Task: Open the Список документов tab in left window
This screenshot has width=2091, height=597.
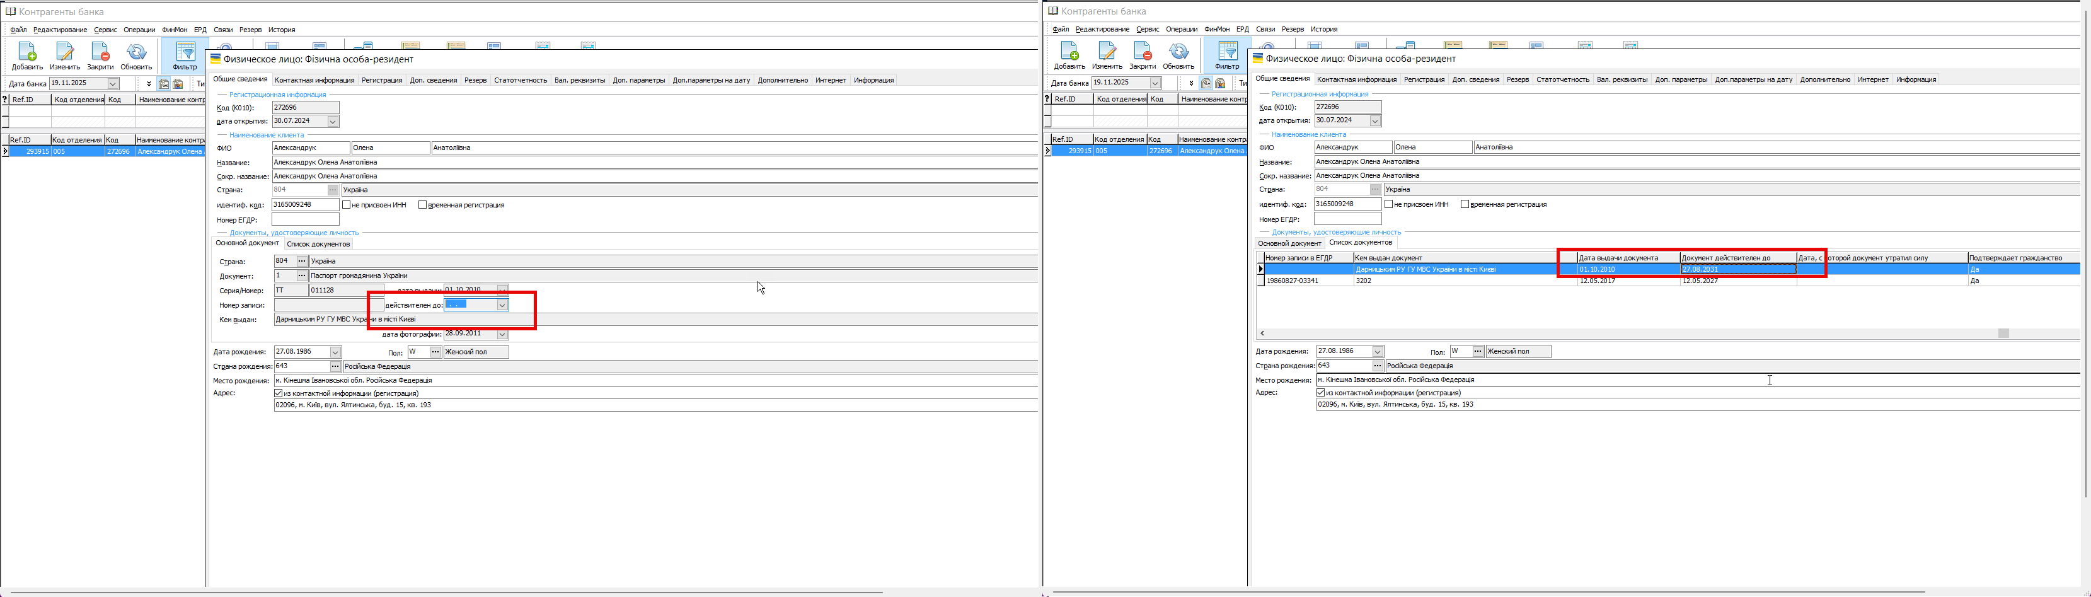Action: pyautogui.click(x=318, y=245)
